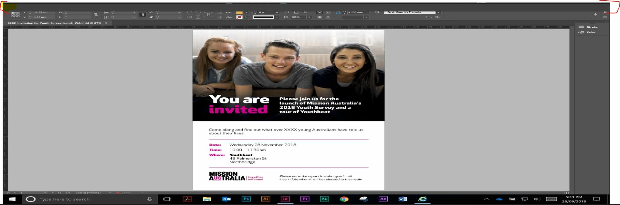Open the preflight profile dropdown in status bar
620x205 pixels.
(110, 193)
